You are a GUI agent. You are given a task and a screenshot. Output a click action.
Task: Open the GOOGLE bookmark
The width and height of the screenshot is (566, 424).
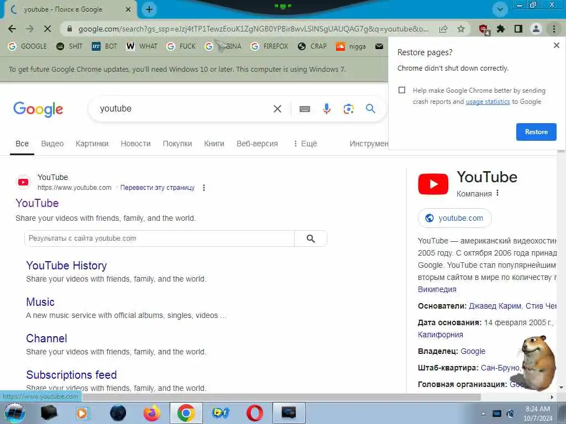[28, 46]
